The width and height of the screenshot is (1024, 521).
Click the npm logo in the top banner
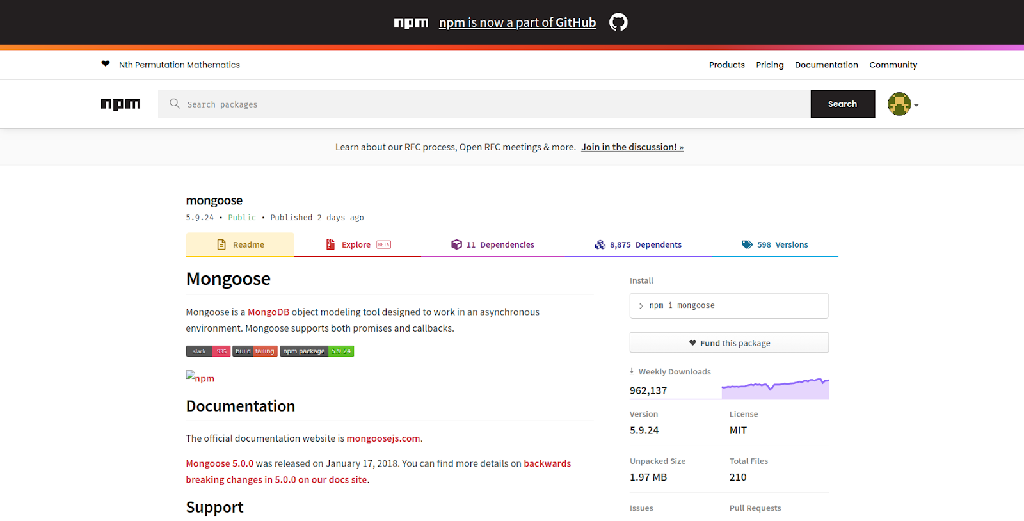(411, 23)
